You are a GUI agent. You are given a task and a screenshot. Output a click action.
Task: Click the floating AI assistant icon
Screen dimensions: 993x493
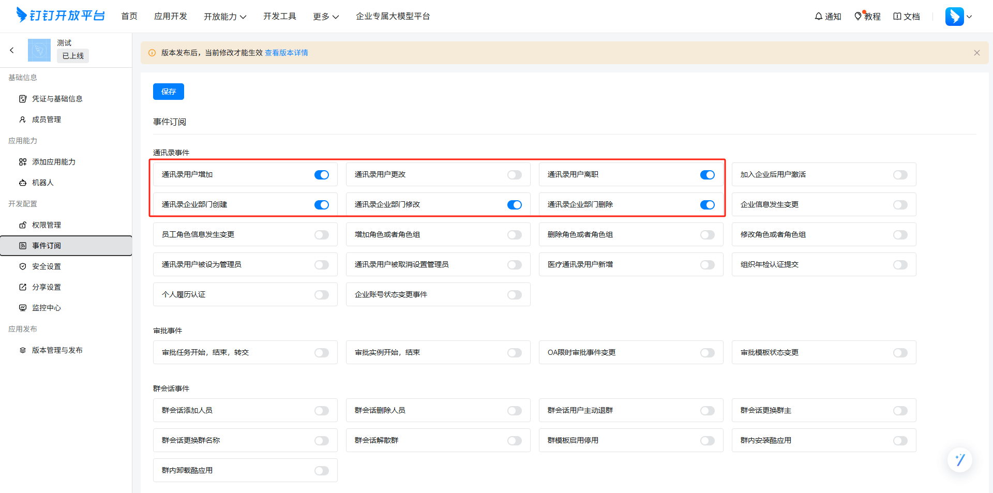click(960, 460)
